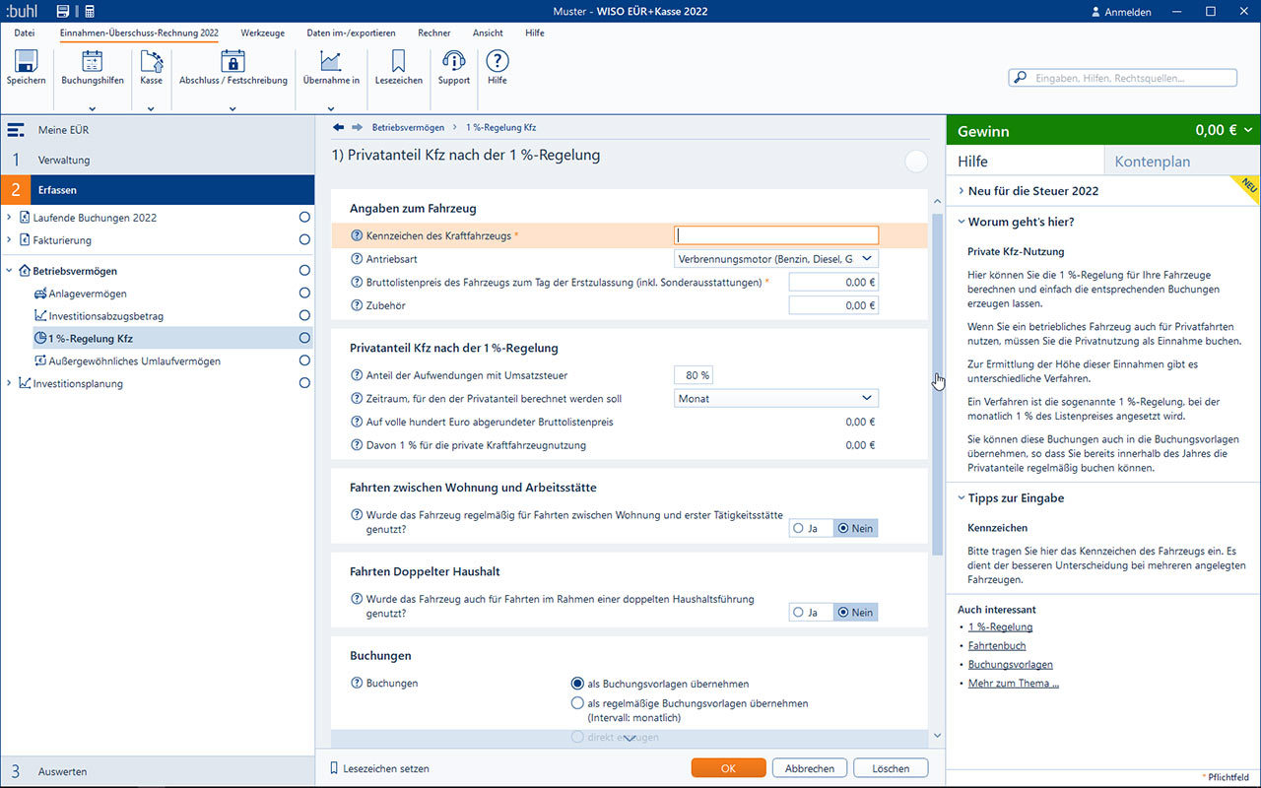Open the Werkzeuge menu
The image size is (1261, 788).
pyautogui.click(x=263, y=33)
